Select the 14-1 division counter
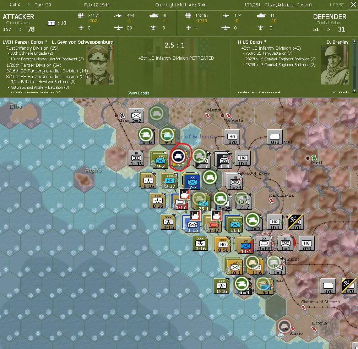 point(246,246)
